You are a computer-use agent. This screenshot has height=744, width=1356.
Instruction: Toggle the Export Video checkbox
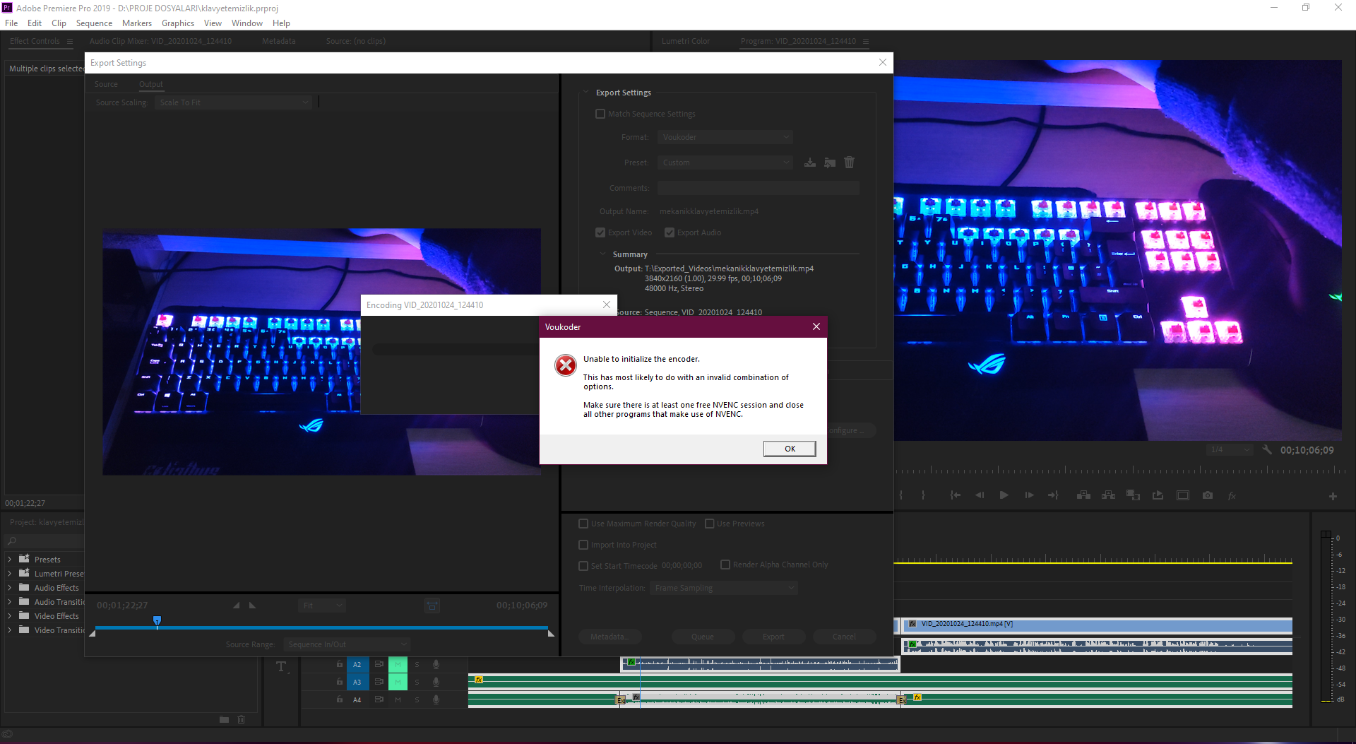[600, 232]
